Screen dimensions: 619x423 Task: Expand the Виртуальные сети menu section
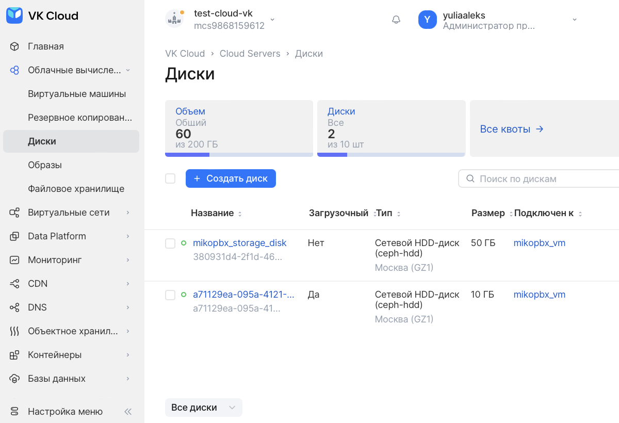point(127,213)
